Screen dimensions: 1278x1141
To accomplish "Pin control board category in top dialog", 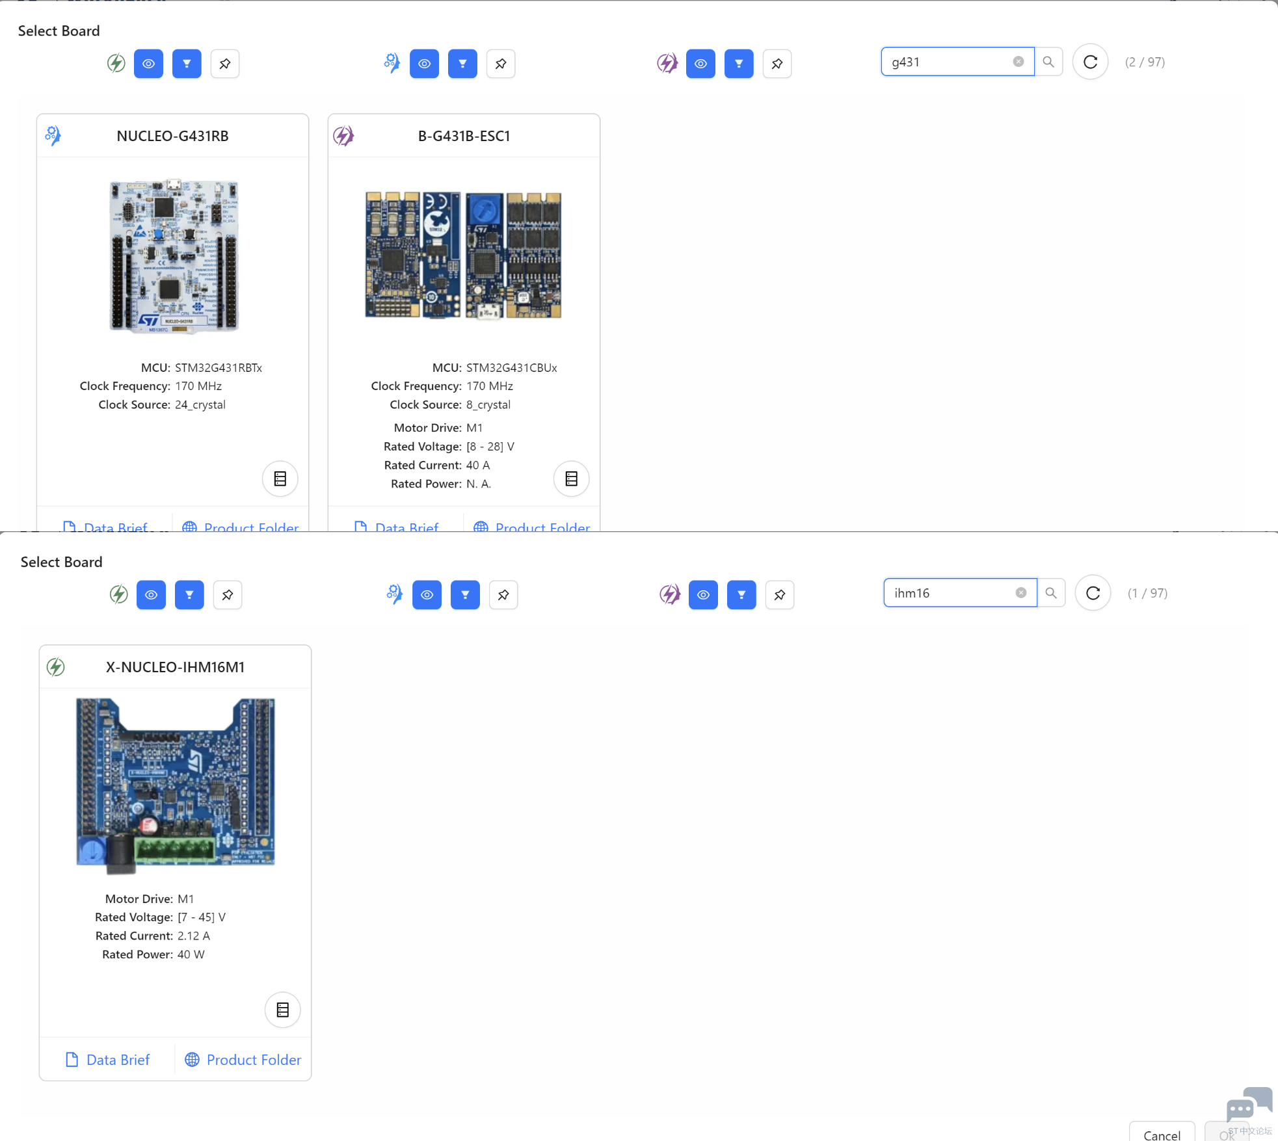I will tap(501, 64).
